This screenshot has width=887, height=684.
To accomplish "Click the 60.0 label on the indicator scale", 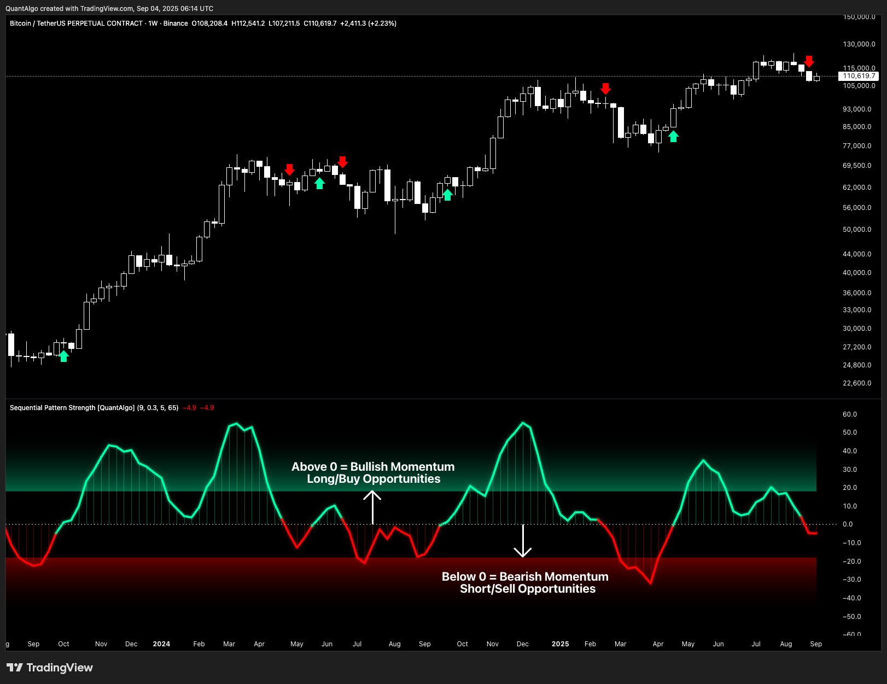I will point(850,414).
